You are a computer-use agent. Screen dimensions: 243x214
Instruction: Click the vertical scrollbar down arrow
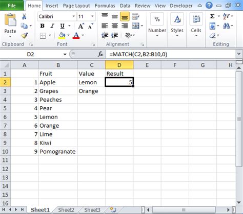coord(239,202)
